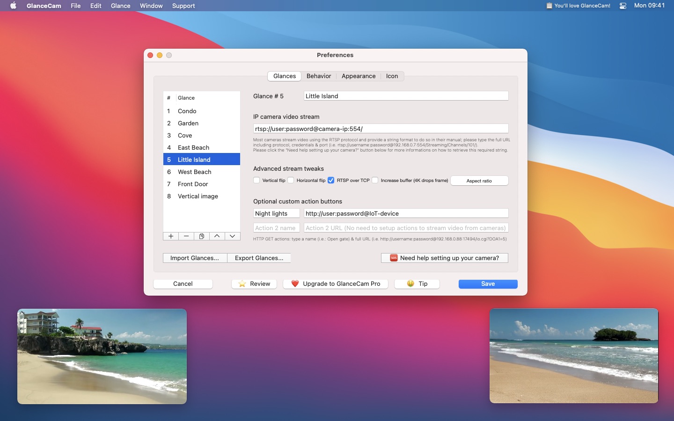Click the condo beach camera thumbnail
This screenshot has width=674, height=421.
[x=102, y=356]
